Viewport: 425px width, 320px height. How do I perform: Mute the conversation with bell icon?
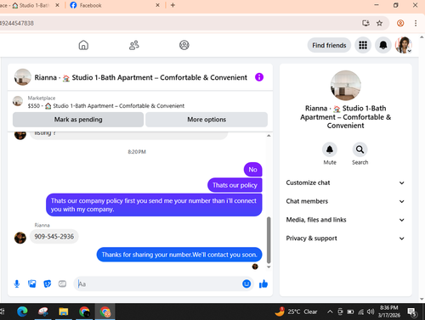[x=330, y=149]
